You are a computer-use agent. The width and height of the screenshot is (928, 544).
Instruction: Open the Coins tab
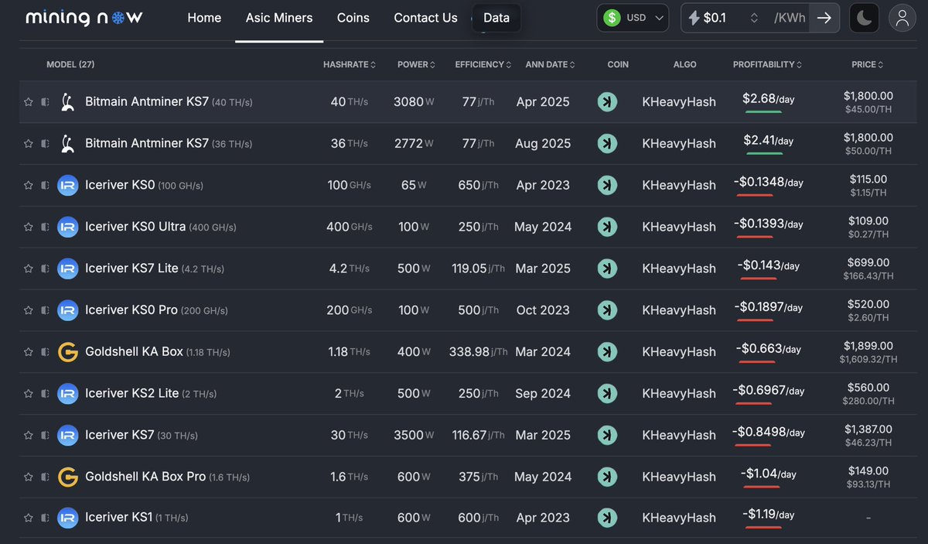tap(353, 18)
